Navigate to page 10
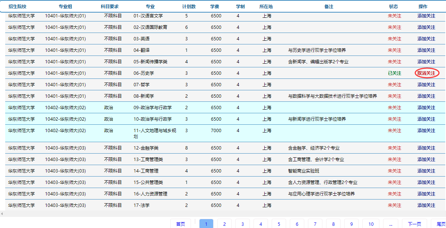The width and height of the screenshot is (446, 228). pyautogui.click(x=371, y=224)
